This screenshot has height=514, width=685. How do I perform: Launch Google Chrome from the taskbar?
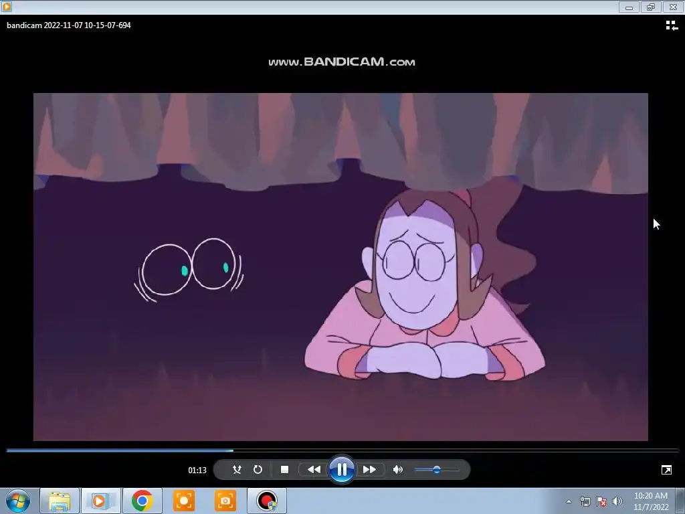(142, 501)
